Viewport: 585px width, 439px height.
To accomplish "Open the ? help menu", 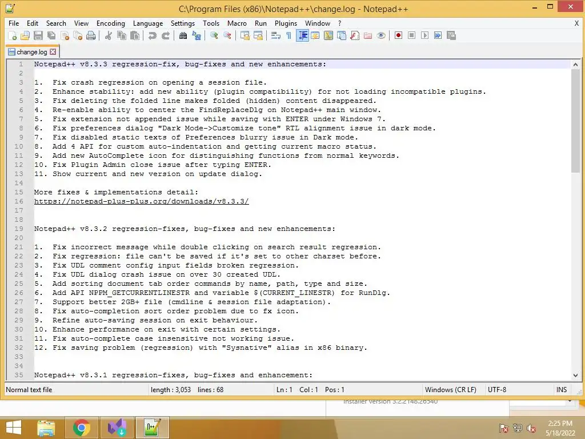I will (339, 23).
